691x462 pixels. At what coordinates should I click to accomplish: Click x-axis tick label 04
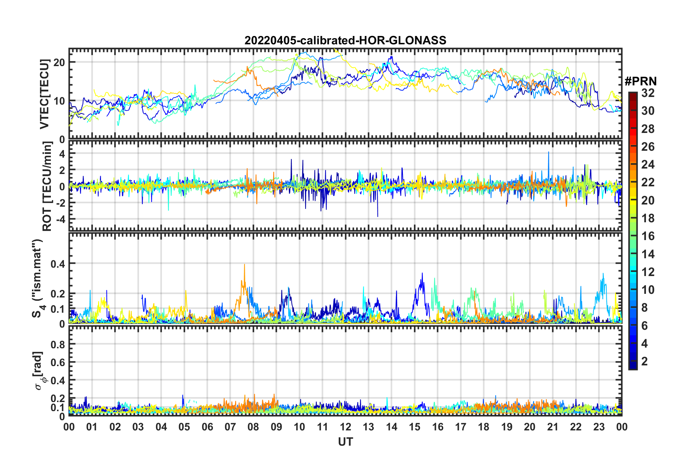[161, 427]
